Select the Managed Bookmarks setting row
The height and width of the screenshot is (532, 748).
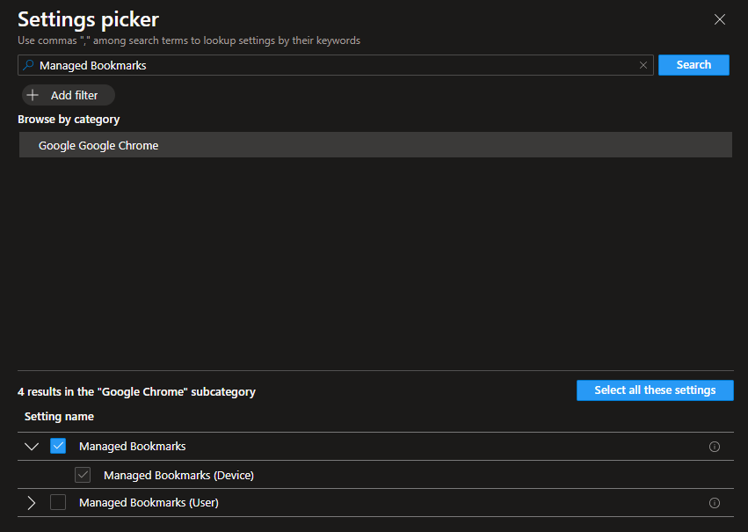pyautogui.click(x=132, y=446)
